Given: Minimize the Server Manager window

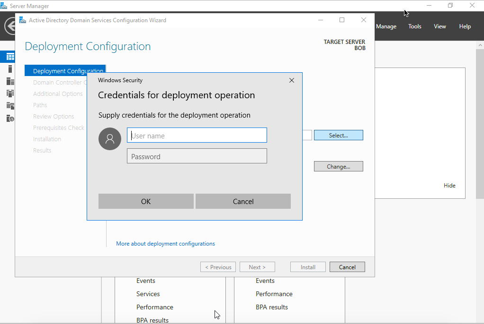Looking at the screenshot, I should 429,5.
